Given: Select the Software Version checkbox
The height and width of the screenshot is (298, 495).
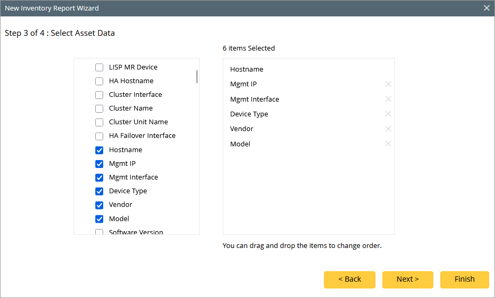Looking at the screenshot, I should point(99,232).
